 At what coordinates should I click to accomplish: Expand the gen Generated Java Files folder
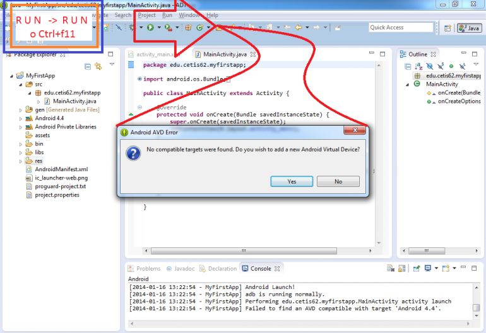(x=20, y=110)
